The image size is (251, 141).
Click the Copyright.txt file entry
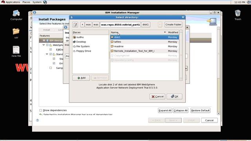click(145, 56)
